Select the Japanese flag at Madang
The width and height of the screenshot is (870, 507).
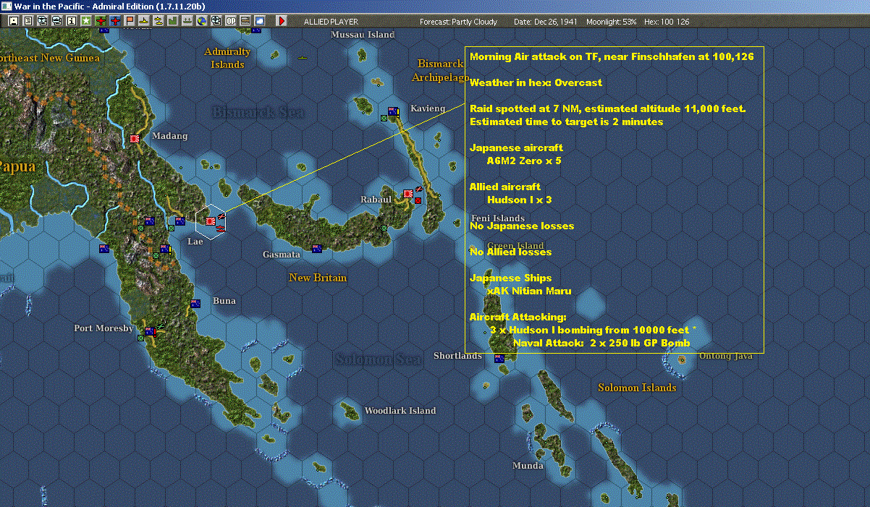coord(135,138)
